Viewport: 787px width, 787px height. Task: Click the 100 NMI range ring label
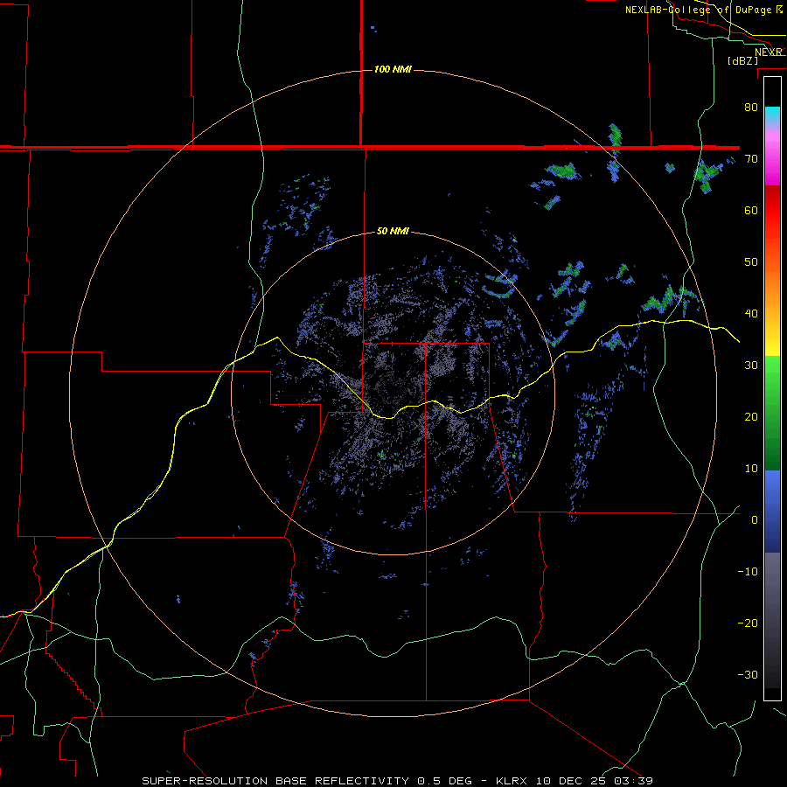[x=393, y=69]
